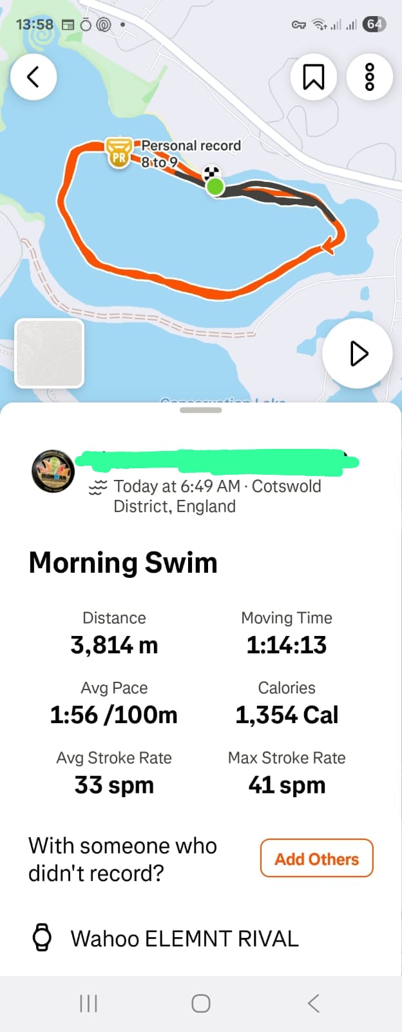
Task: Bookmark this activity
Action: point(314,77)
